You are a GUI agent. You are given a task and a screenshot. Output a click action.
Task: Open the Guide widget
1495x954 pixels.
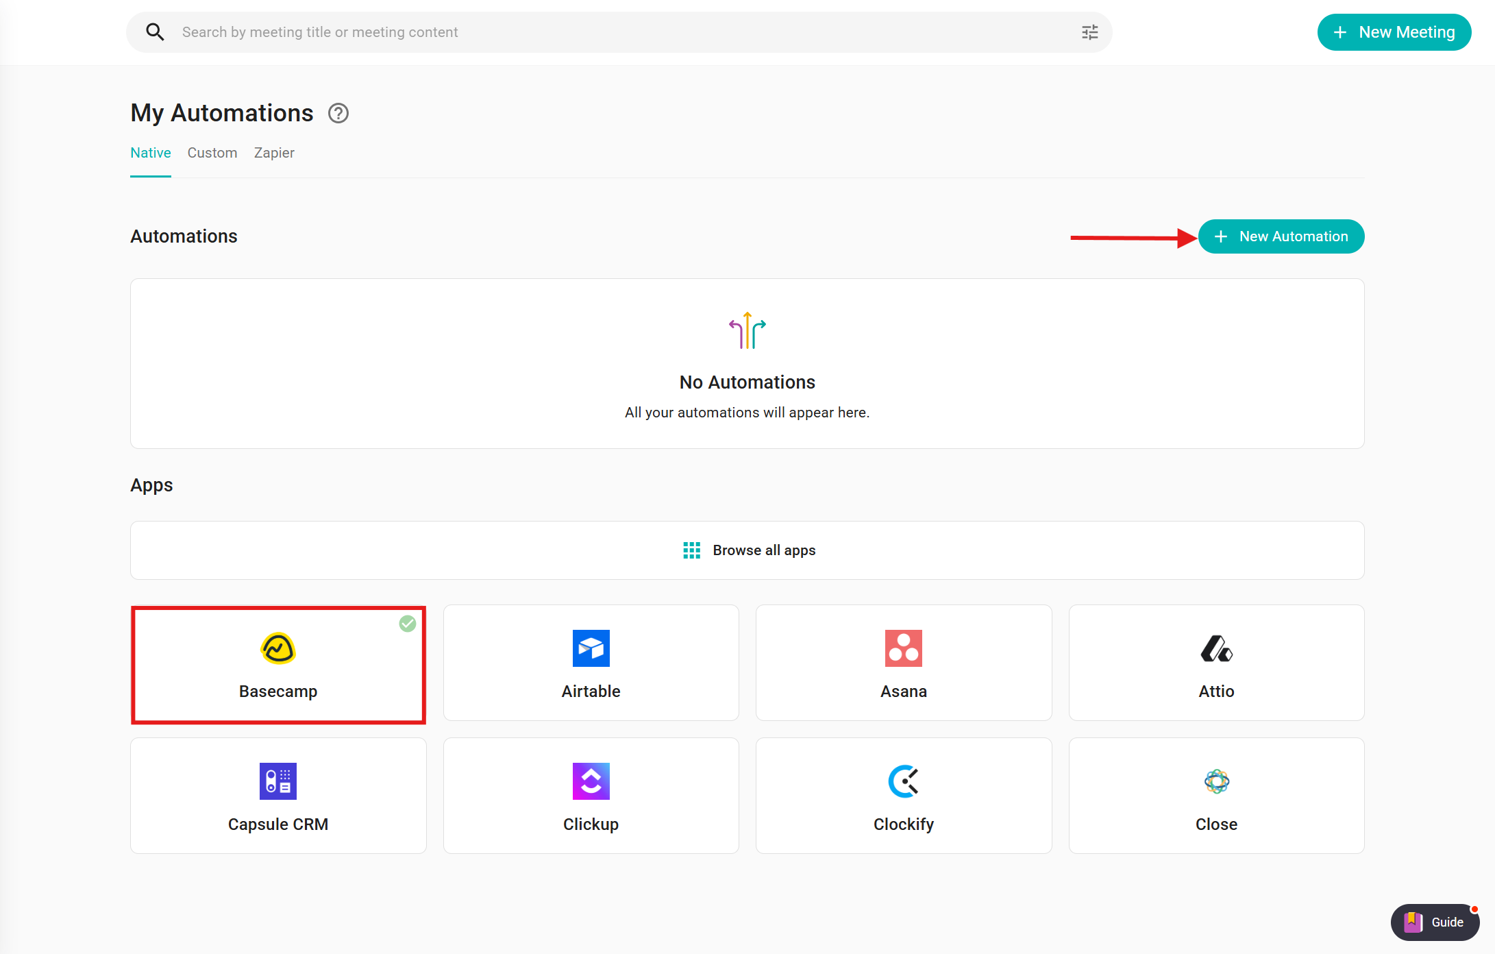click(1435, 922)
